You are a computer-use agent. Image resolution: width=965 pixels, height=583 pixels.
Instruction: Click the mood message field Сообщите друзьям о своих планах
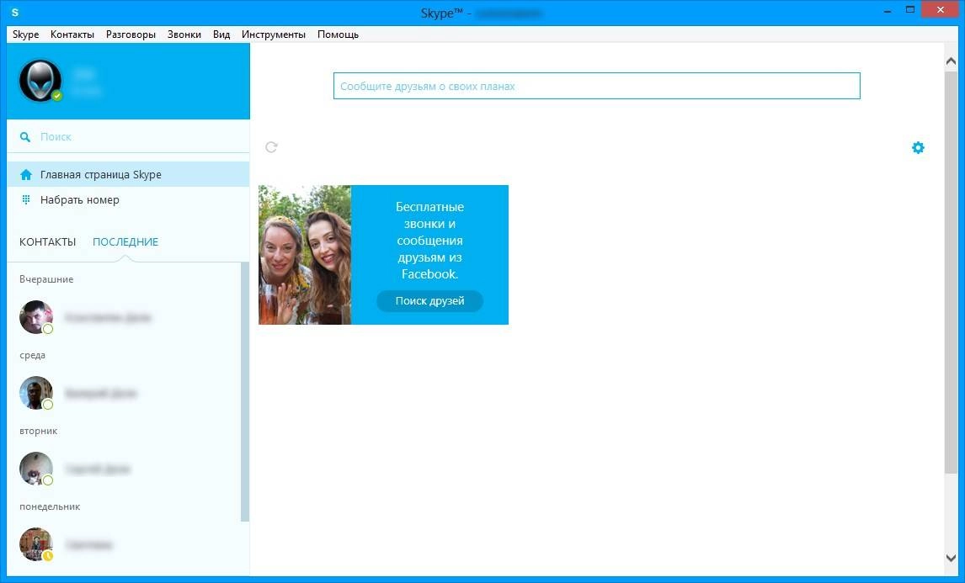pyautogui.click(x=596, y=86)
